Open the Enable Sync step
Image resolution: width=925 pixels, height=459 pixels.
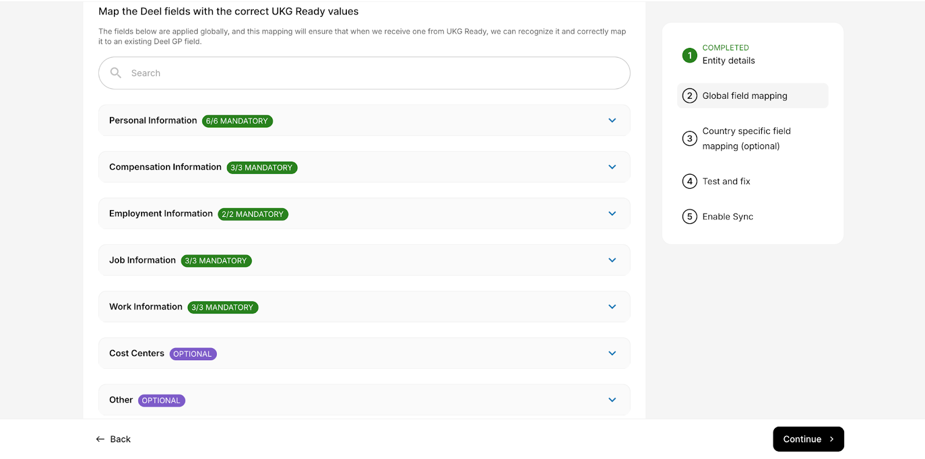pyautogui.click(x=728, y=217)
